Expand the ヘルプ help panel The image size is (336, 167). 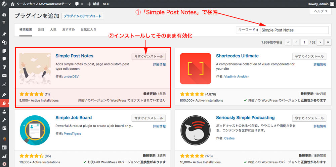coord(321,11)
